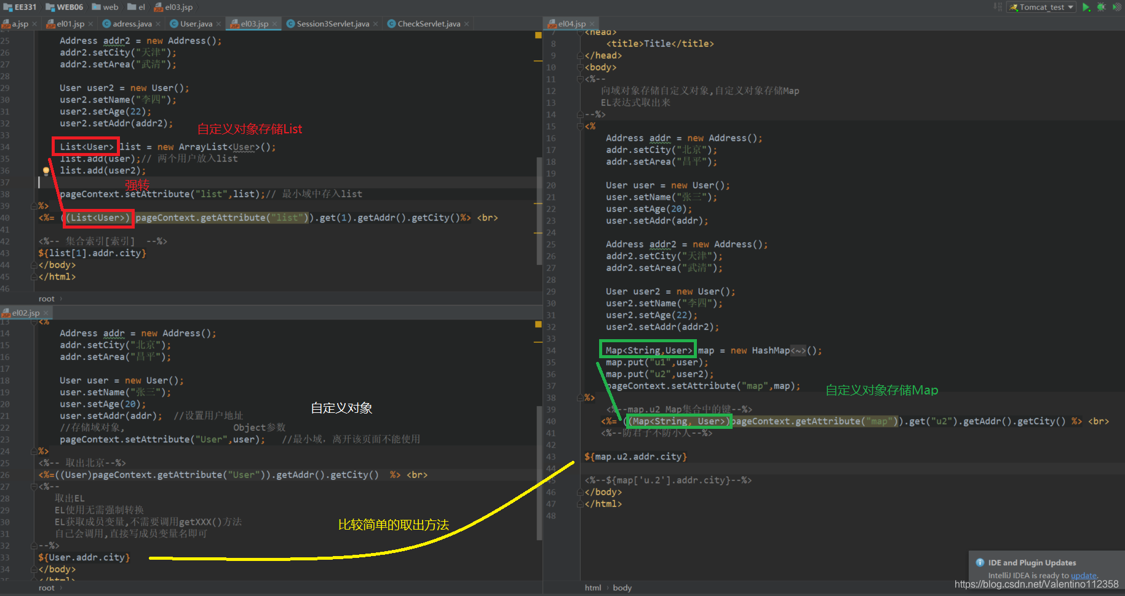Click the el folder breadcrumb

(137, 7)
